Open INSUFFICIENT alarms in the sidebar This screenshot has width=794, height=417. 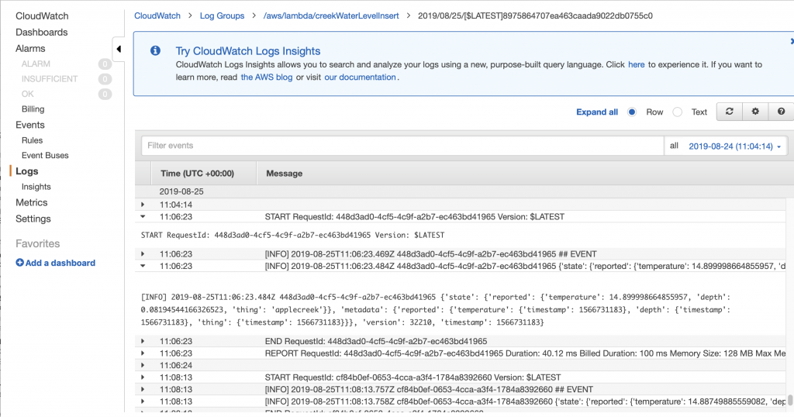tap(50, 79)
